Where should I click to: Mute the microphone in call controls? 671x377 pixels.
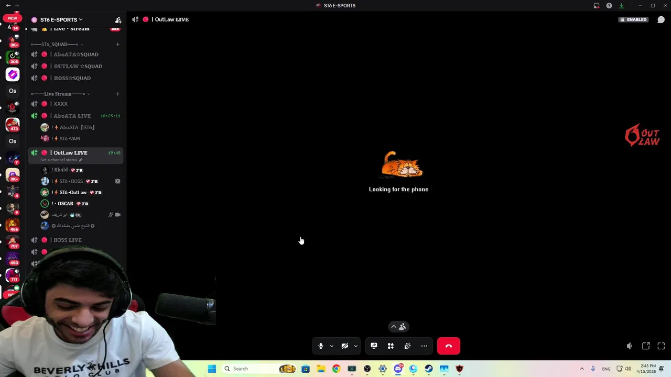click(321, 346)
